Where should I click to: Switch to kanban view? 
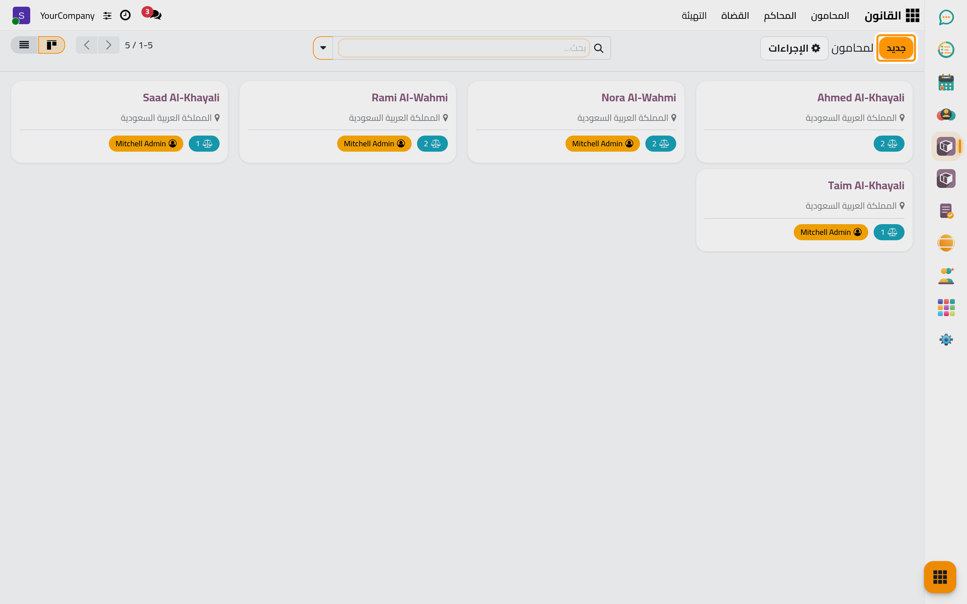tap(51, 45)
